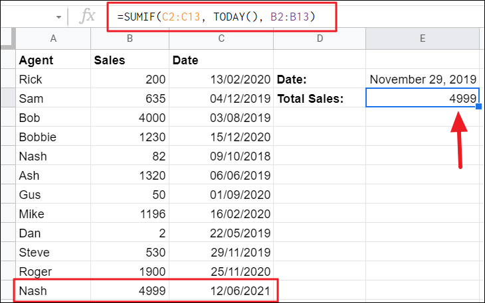Select the November 29, 2019 date cell
485x303 pixels.
(x=423, y=80)
